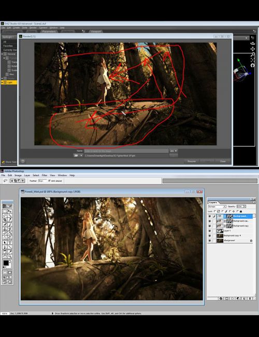Select the Lasso tool in Photoshop toolbox
259x337 pixels.
5,215
